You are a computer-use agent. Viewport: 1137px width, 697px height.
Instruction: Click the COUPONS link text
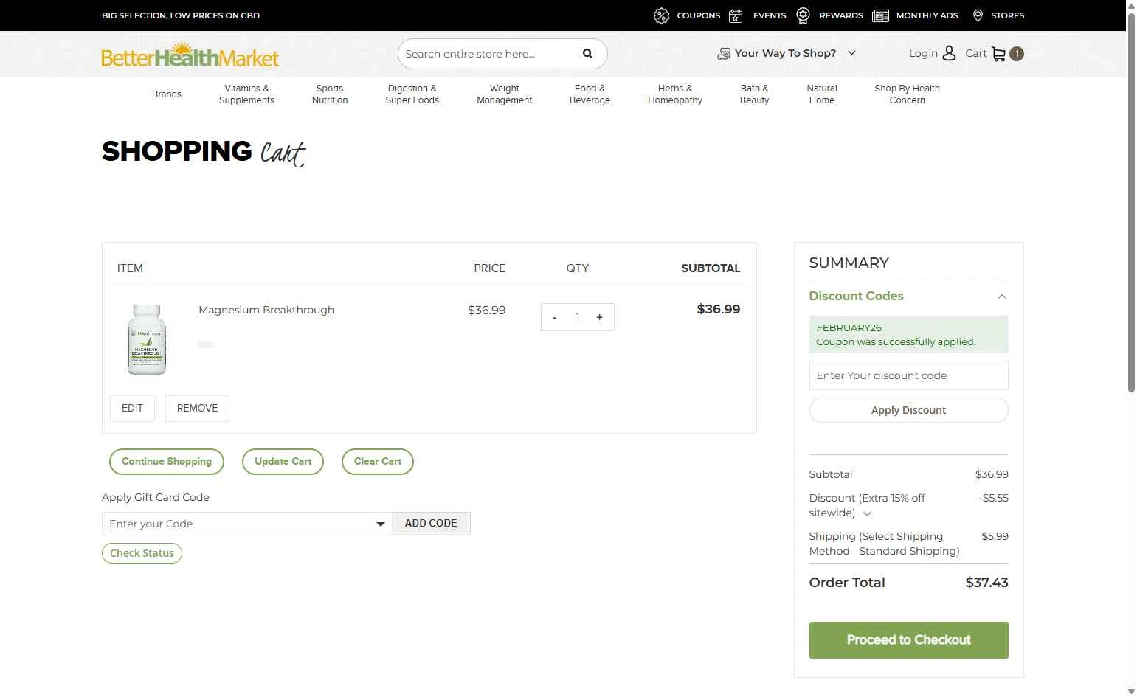698,15
